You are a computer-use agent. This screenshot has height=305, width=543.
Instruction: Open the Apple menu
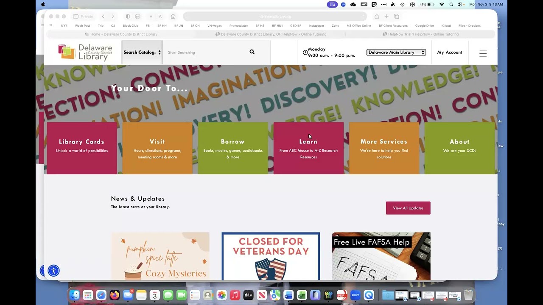tap(43, 4)
